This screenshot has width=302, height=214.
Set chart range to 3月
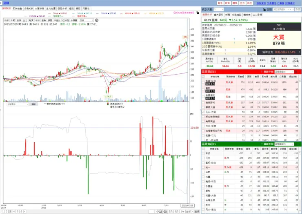pos(171,212)
